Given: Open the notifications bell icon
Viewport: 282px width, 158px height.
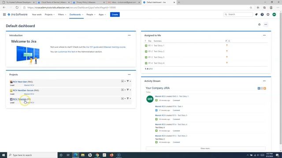Looking at the screenshot, I should (x=256, y=14).
